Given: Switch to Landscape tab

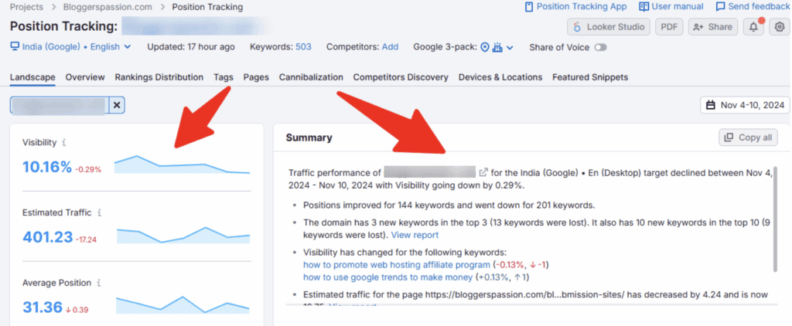Looking at the screenshot, I should click(32, 77).
